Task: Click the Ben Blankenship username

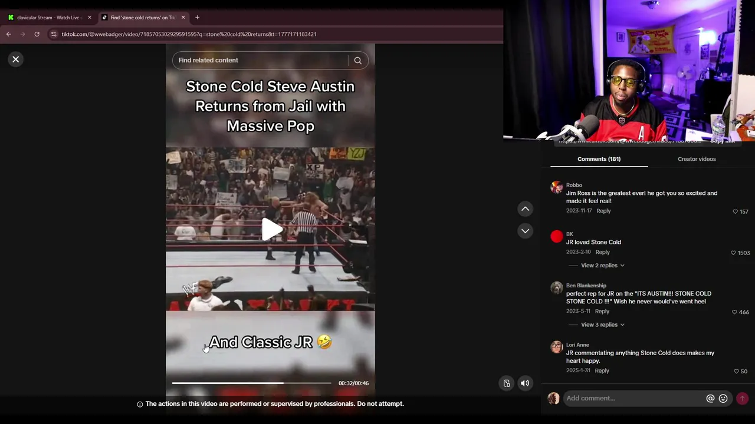Action: (586, 286)
